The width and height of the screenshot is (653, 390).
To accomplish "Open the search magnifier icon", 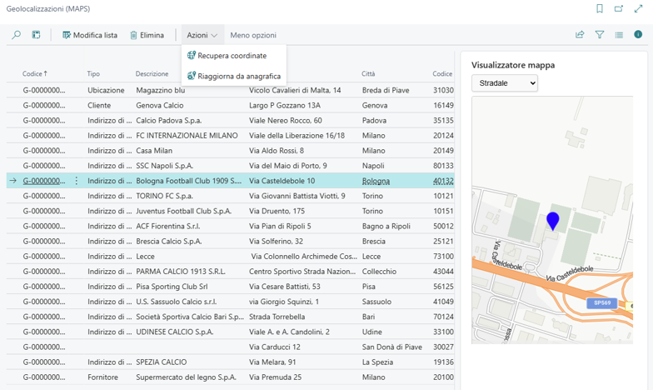I will pyautogui.click(x=17, y=35).
